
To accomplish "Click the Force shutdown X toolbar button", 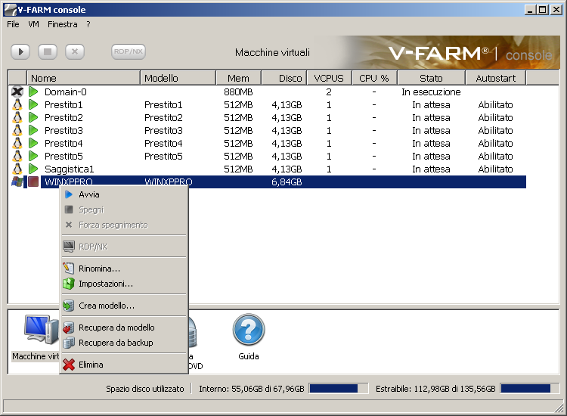I will [75, 51].
